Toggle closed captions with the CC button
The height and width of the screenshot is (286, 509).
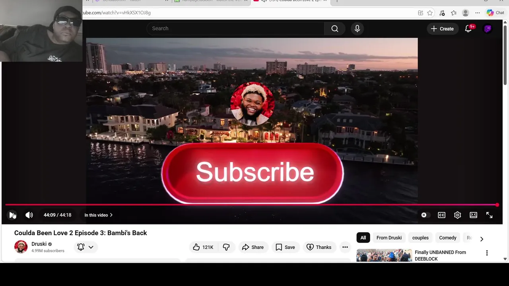click(x=441, y=215)
